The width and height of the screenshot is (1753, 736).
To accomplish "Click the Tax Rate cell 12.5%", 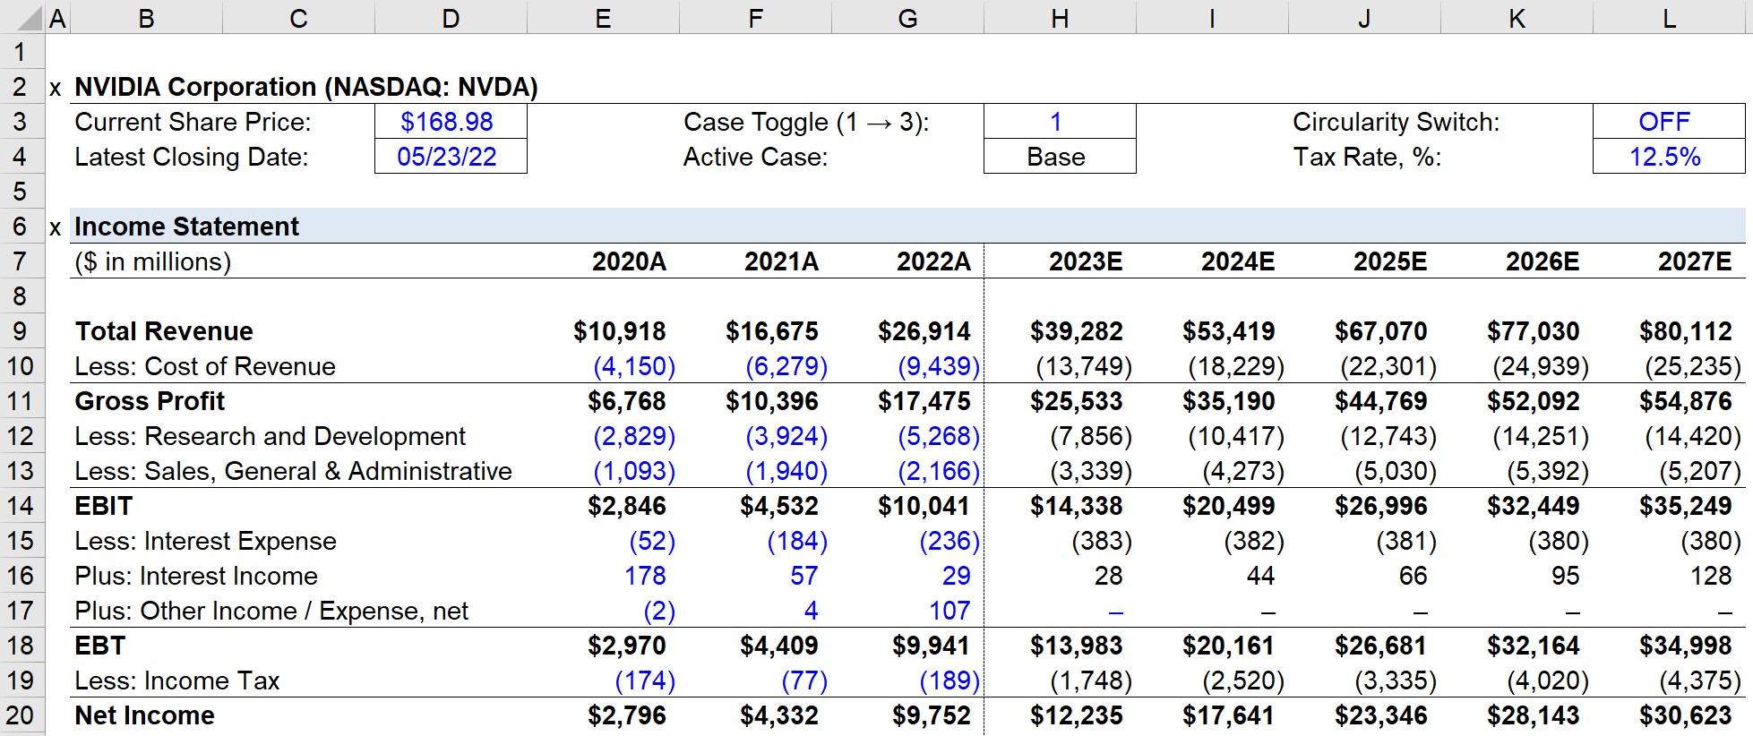I will [x=1669, y=157].
